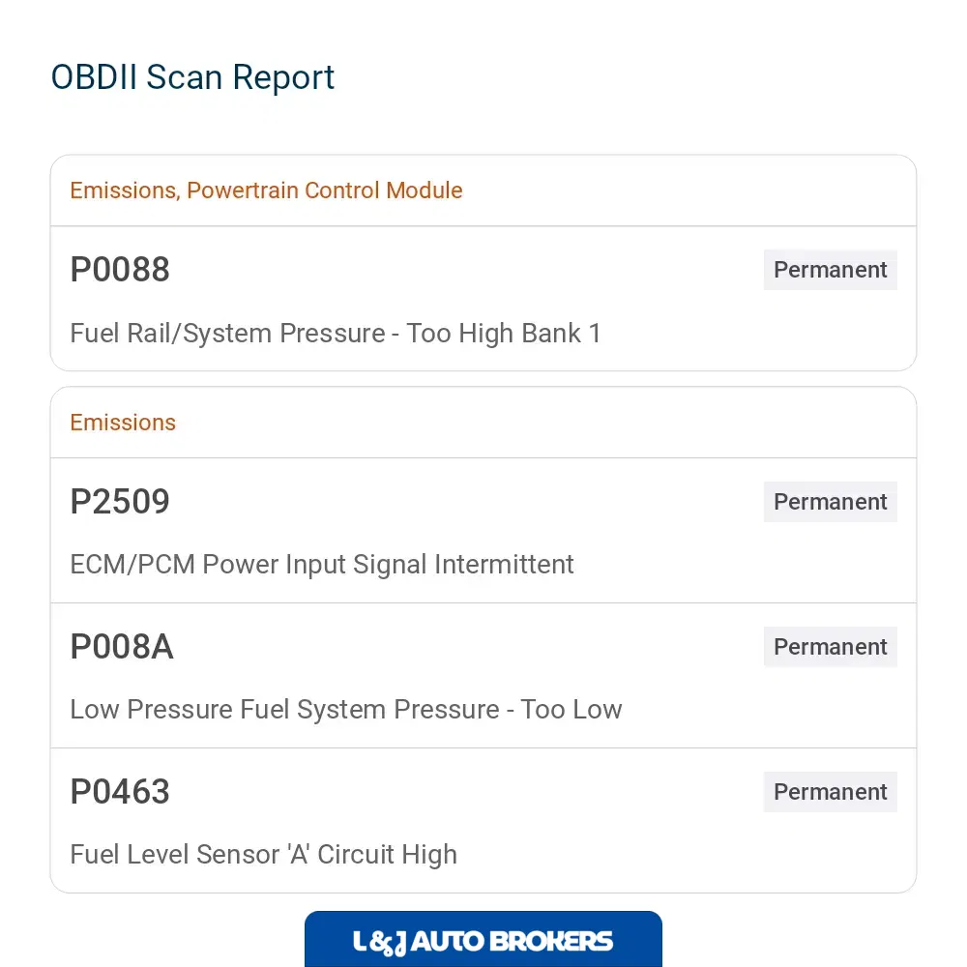The height and width of the screenshot is (967, 967).
Task: Open the Emissions, Powertrain Control Module header
Action: (x=266, y=190)
